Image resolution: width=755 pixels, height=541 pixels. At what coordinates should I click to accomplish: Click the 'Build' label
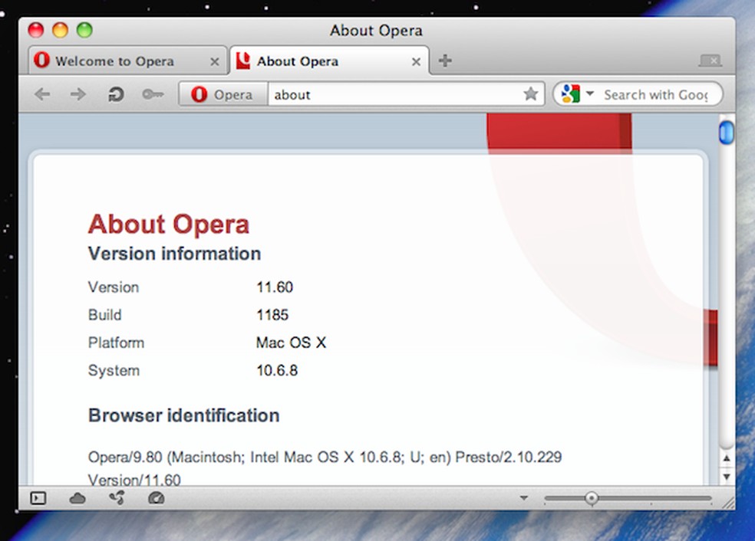click(x=105, y=315)
